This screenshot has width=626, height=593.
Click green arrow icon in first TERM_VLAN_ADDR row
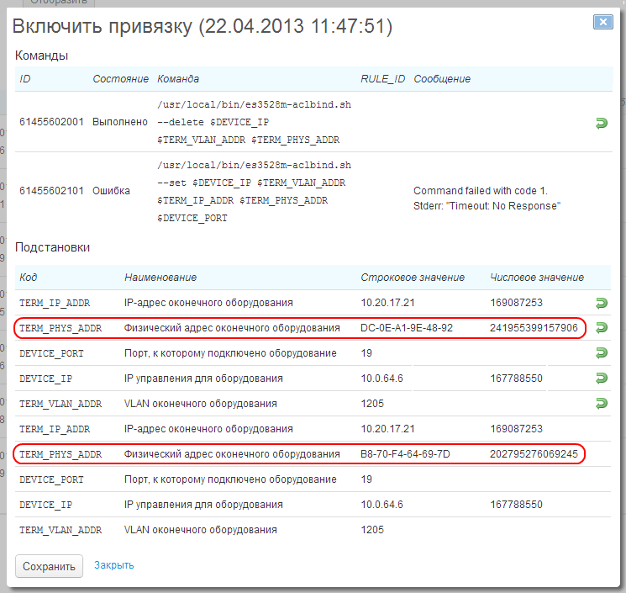(x=602, y=403)
